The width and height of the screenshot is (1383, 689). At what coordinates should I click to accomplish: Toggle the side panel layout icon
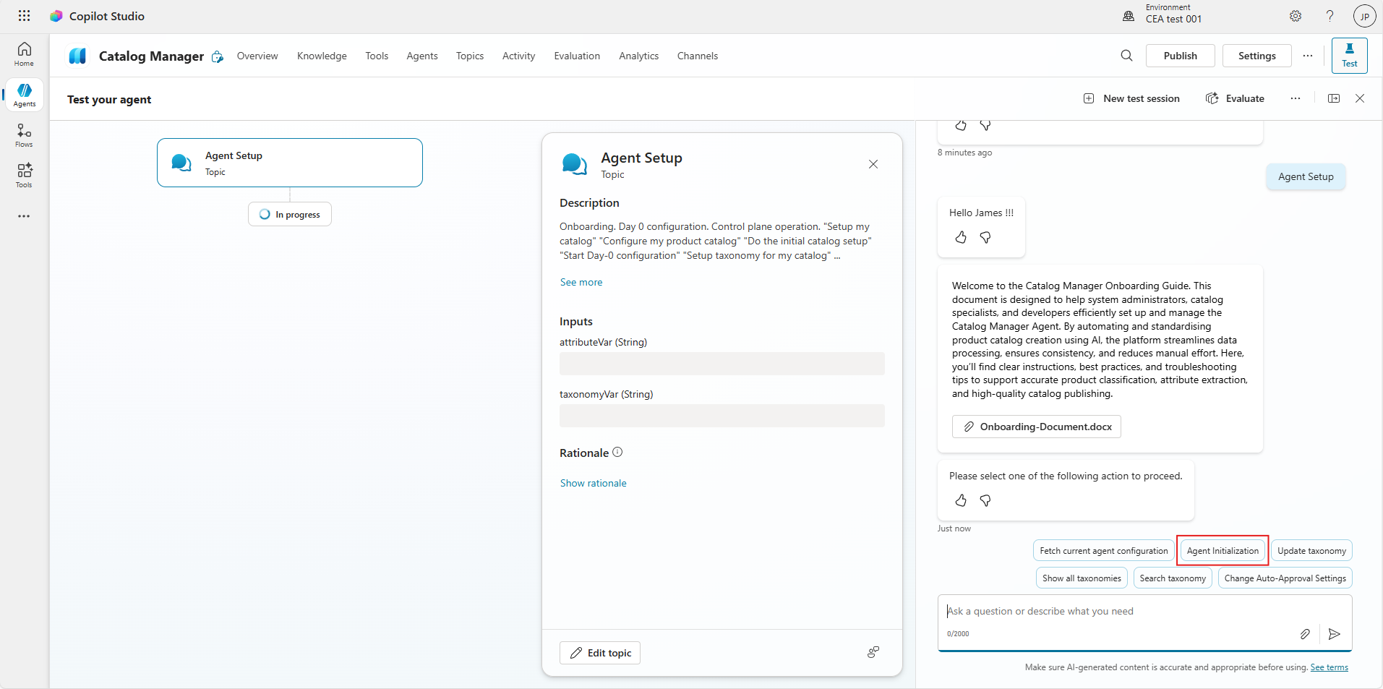(x=1334, y=98)
